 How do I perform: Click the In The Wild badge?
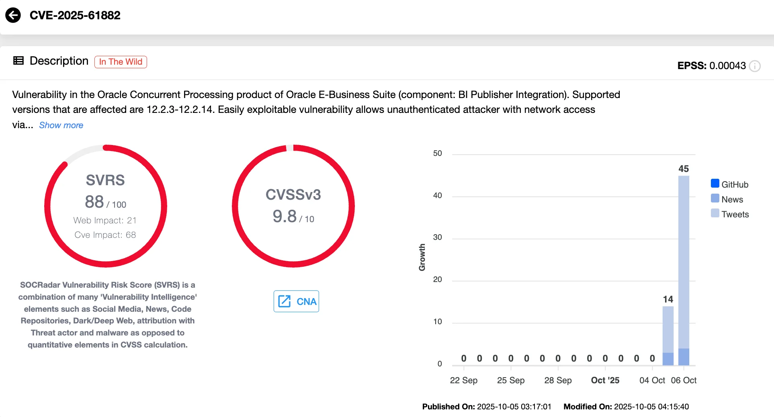tap(120, 61)
